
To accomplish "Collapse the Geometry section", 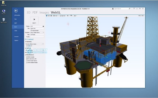I will pyautogui.click(x=25, y=42).
